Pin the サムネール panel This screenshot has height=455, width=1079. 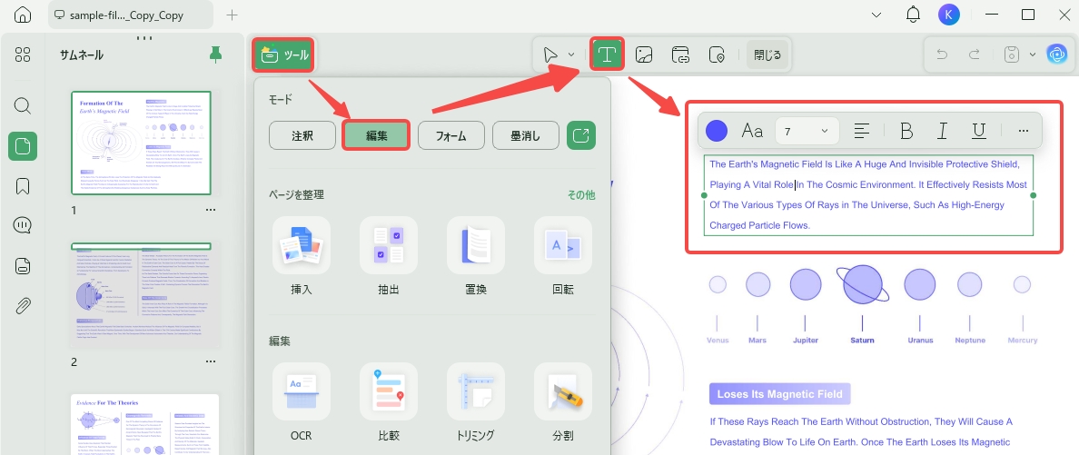point(216,55)
